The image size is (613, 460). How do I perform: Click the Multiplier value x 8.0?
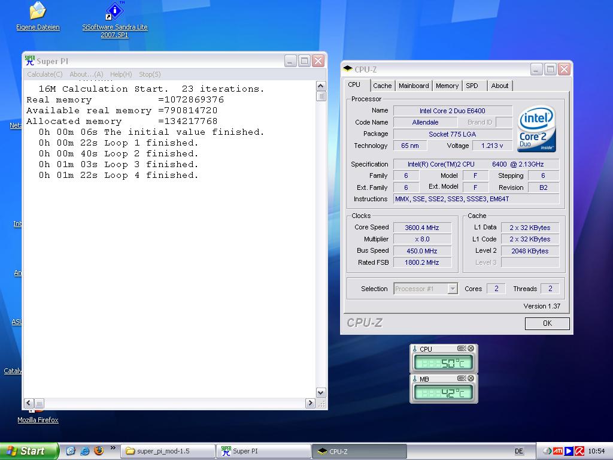point(422,239)
